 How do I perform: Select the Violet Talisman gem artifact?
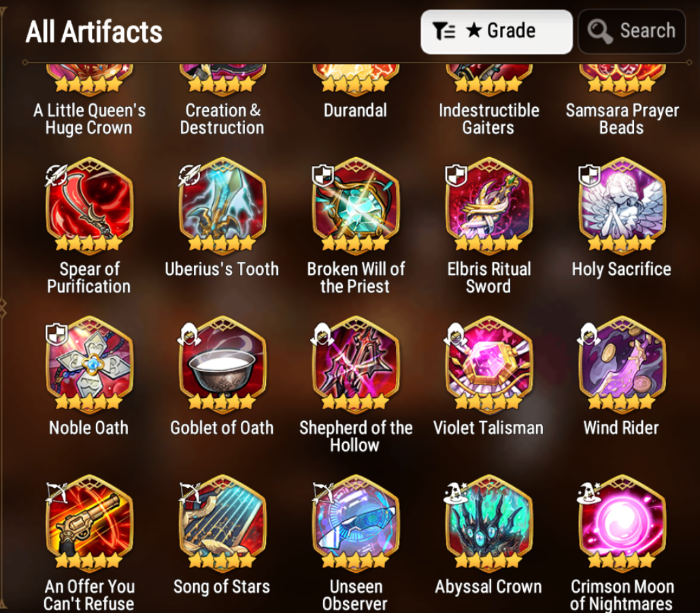click(x=488, y=364)
